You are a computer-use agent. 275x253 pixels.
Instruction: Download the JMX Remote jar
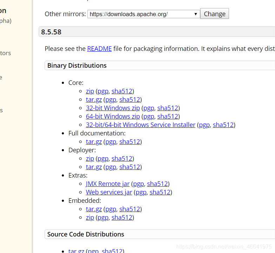[x=107, y=184]
